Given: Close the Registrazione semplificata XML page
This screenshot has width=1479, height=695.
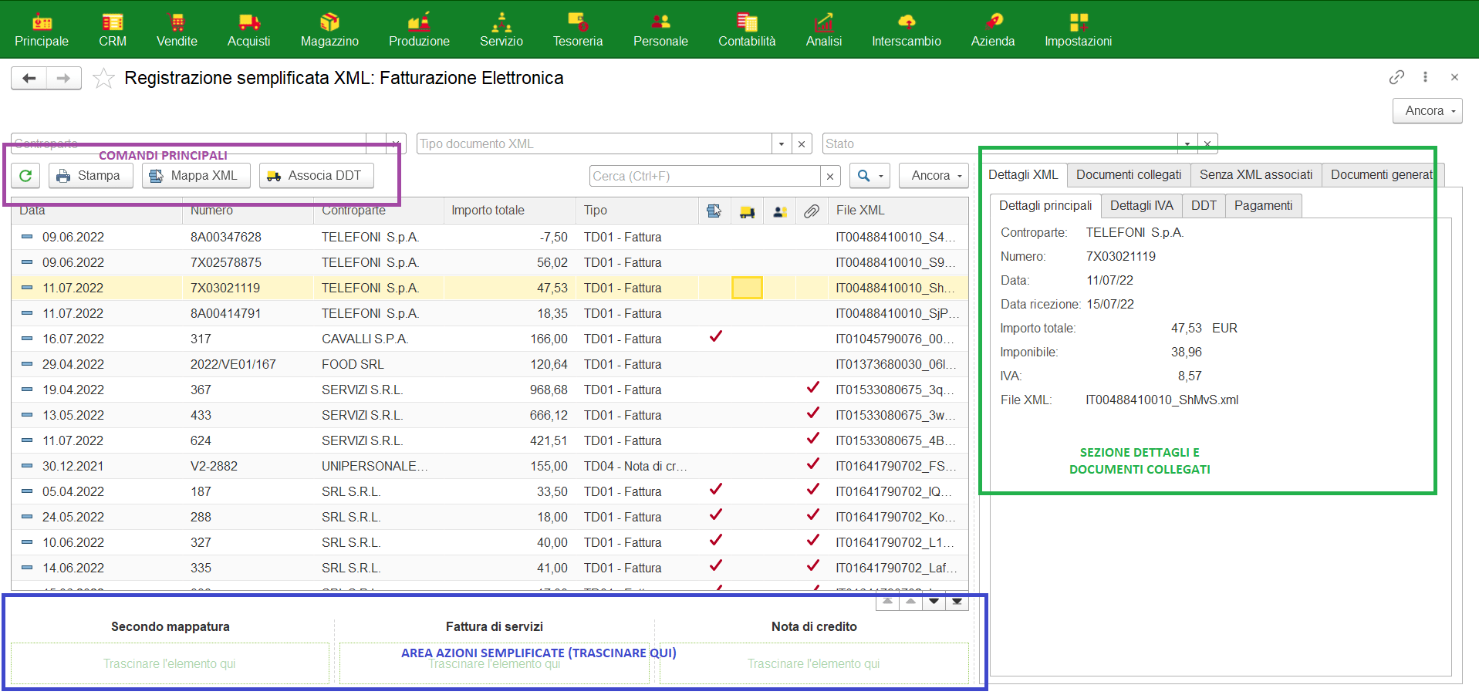Looking at the screenshot, I should pyautogui.click(x=1454, y=77).
